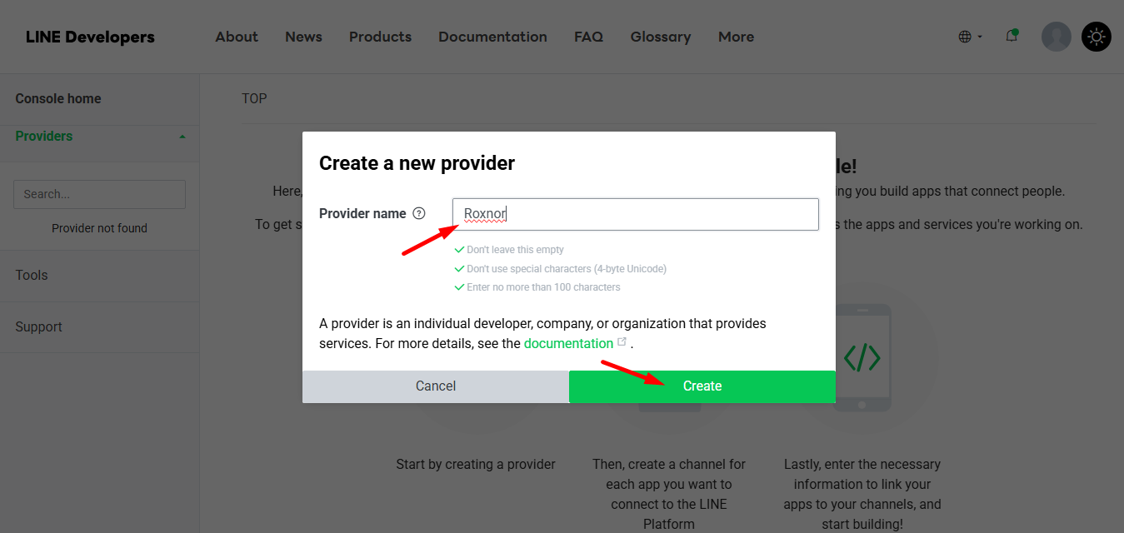The width and height of the screenshot is (1124, 533).
Task: Switch to the Documentation menu item
Action: coord(492,36)
